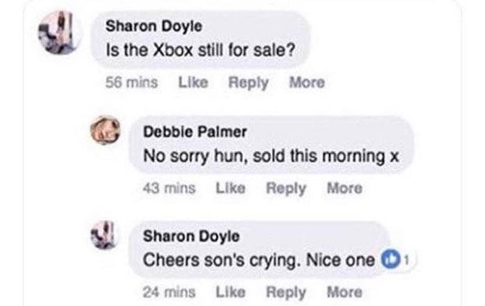
Task: Open Sharon Doyle's avatar on first comment
Action: pyautogui.click(x=59, y=32)
